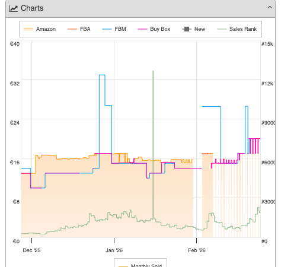Click the €32 price axis label

(x=15, y=84)
